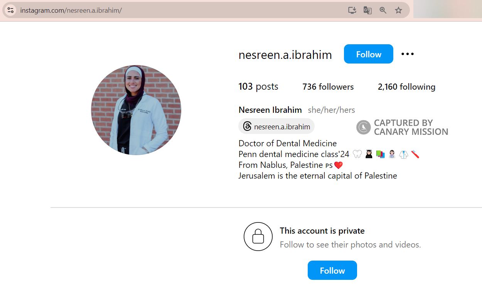This screenshot has width=482, height=286.
Task: Open the circular profile picture
Action: point(136,110)
